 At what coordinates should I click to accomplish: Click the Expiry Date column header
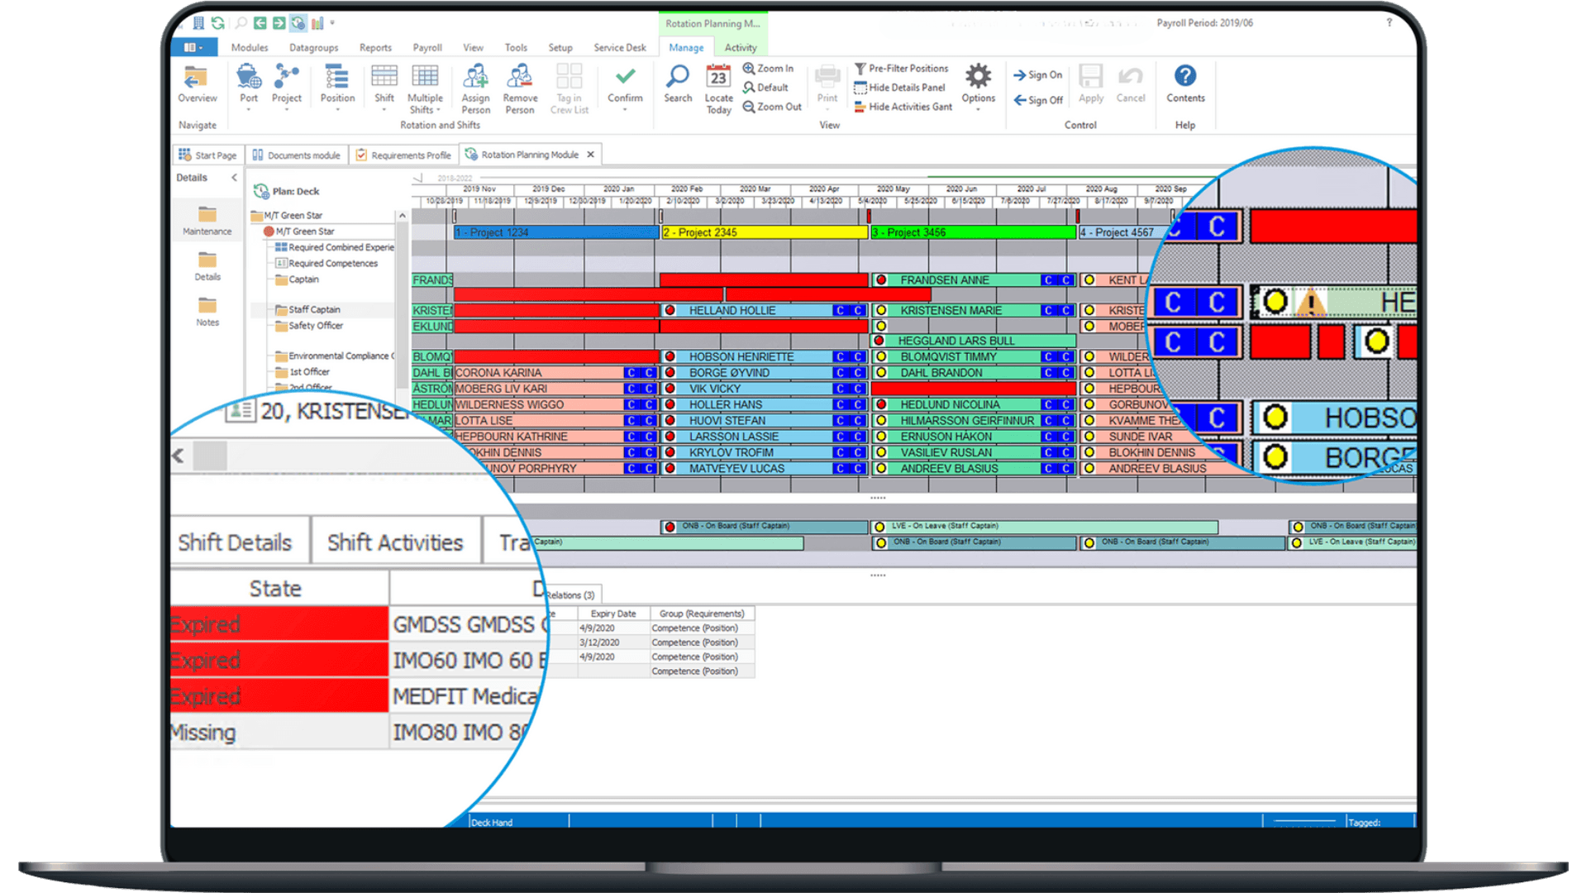[613, 614]
